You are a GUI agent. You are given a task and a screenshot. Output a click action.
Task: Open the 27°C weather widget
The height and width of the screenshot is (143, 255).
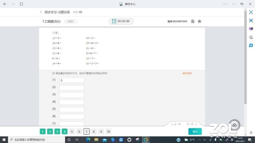coord(190,139)
